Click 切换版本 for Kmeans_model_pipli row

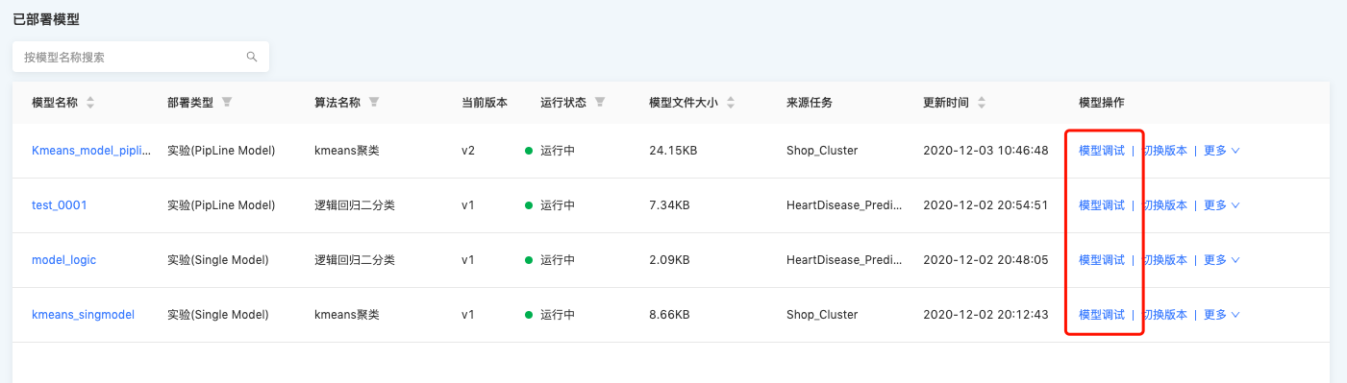1164,151
